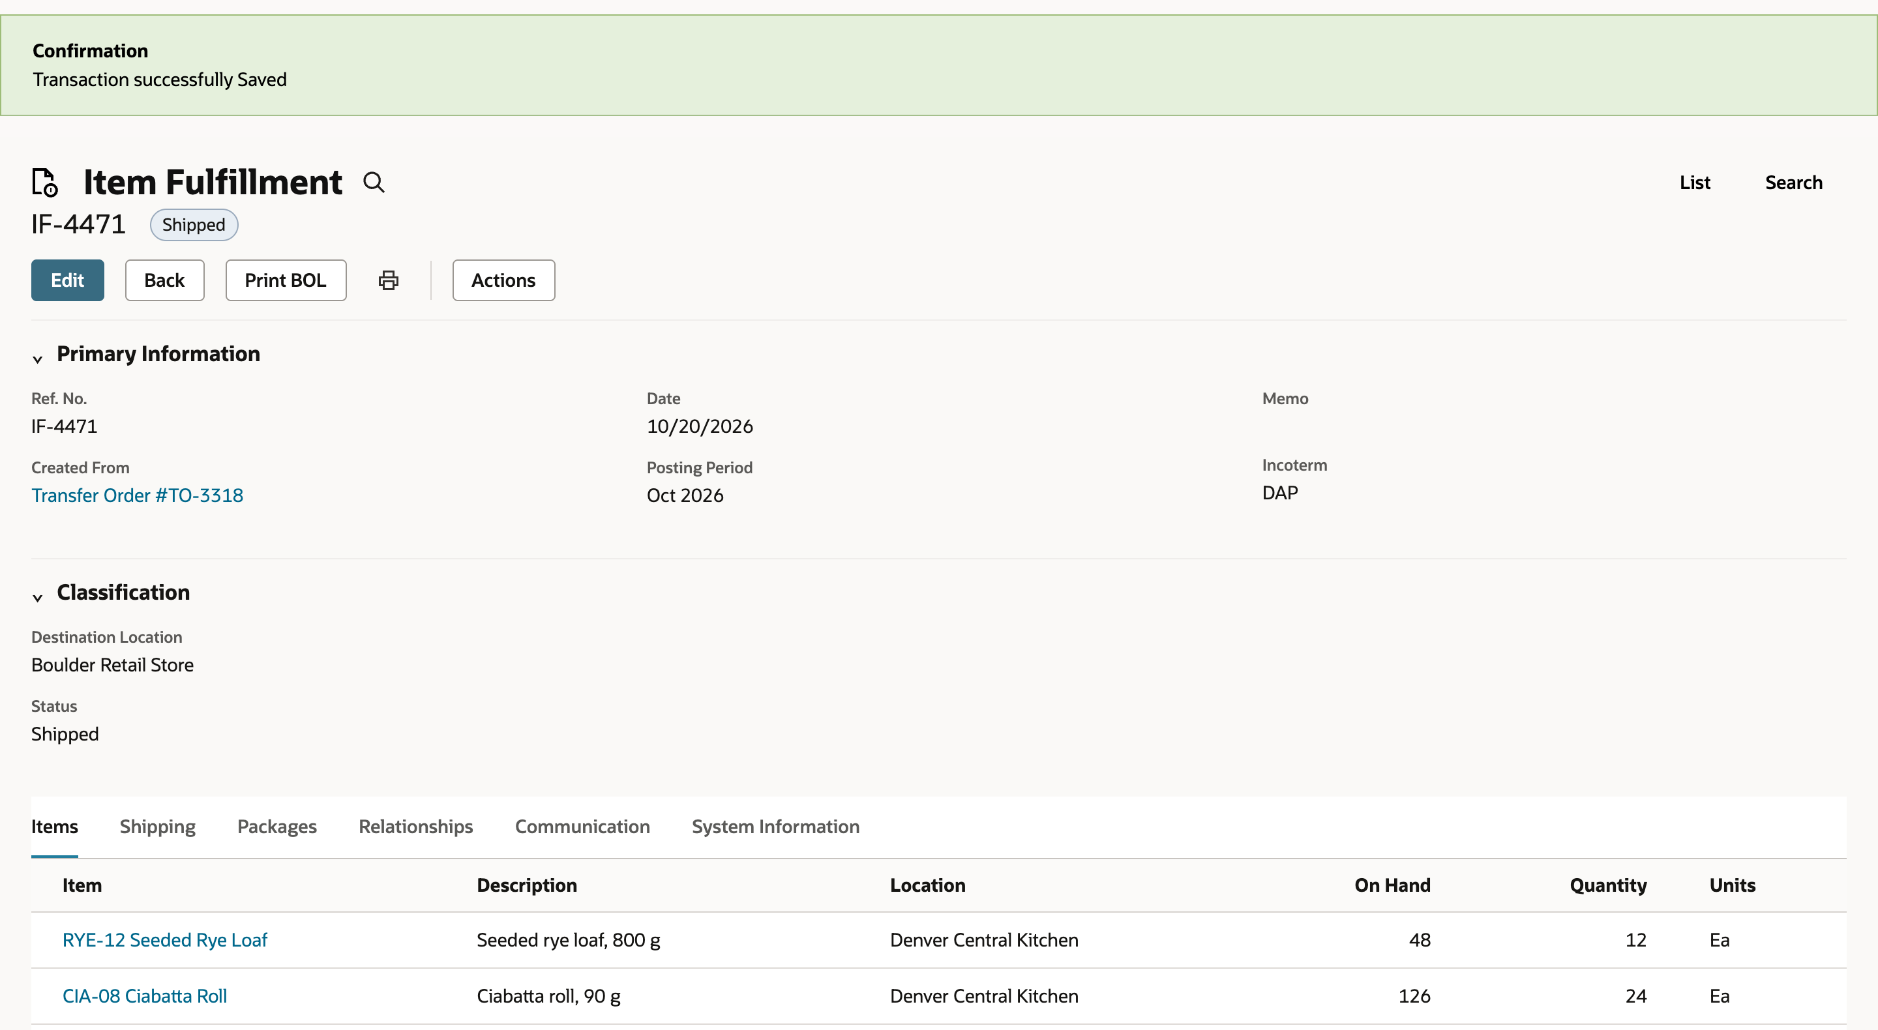Click the printer icon in the toolbar
The image size is (1878, 1030).
(389, 280)
